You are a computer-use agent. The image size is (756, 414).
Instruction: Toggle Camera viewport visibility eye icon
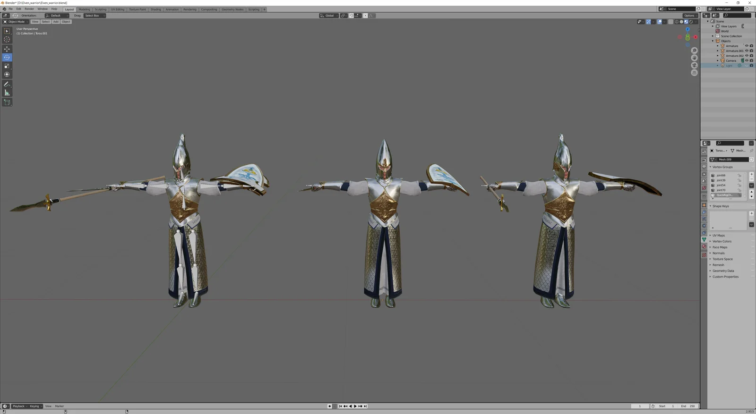click(x=747, y=60)
